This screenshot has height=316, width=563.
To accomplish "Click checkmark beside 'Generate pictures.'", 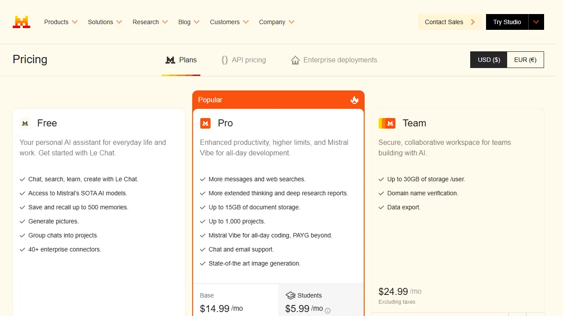I will (x=22, y=221).
